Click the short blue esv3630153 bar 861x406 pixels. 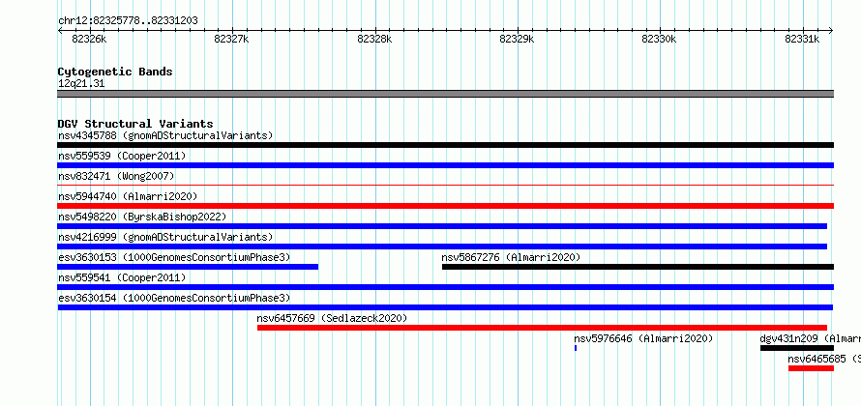[188, 267]
